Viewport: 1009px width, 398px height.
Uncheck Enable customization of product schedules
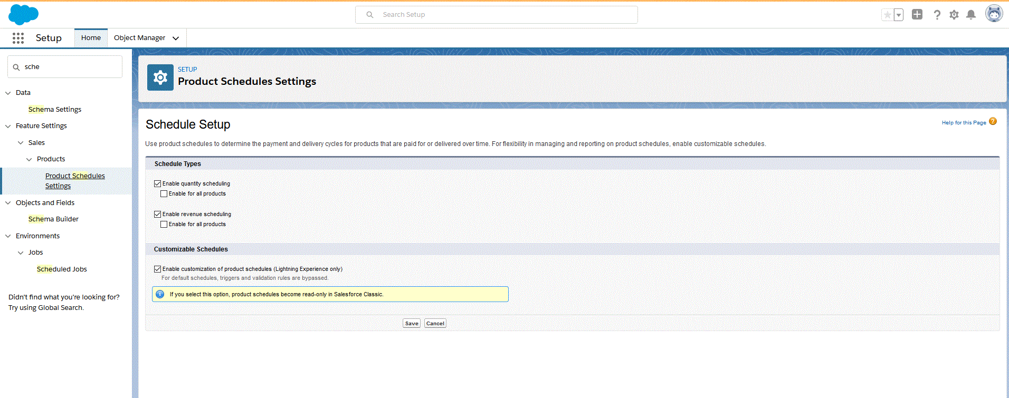point(158,269)
